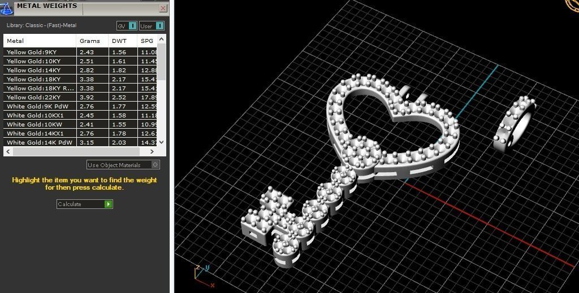The height and width of the screenshot is (293, 579).
Task: Toggle the User library switch
Action: 152,26
